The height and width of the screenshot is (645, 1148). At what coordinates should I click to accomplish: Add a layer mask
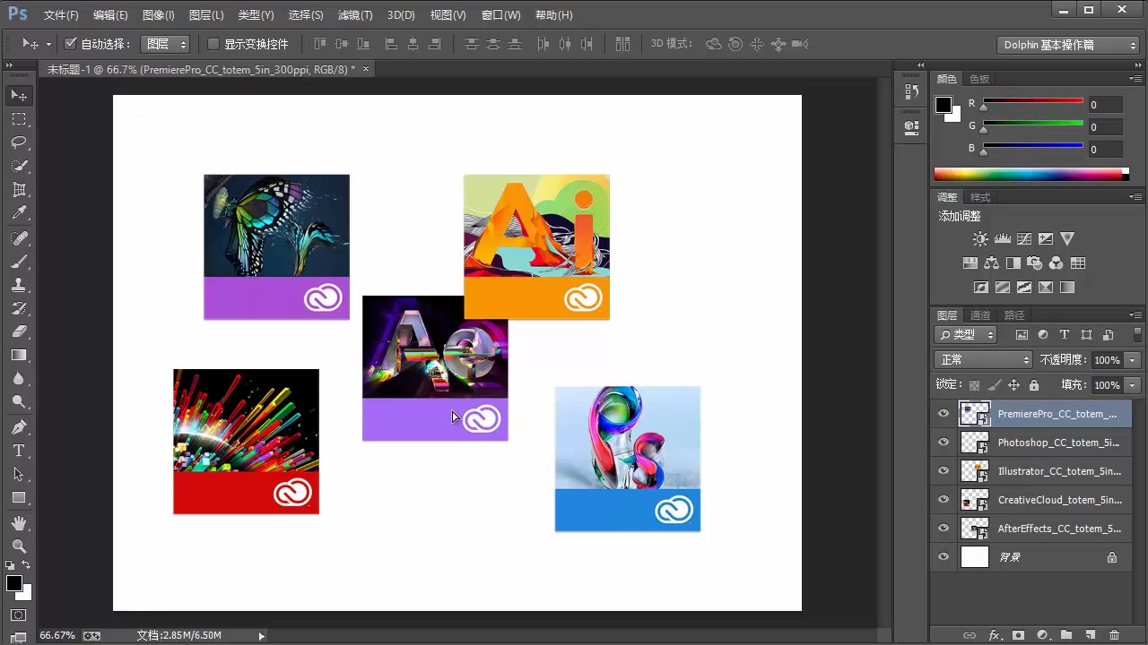pos(1018,635)
